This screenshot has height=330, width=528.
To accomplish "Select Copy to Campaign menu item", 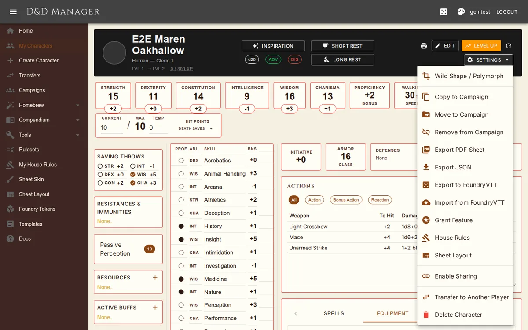I will (x=465, y=97).
